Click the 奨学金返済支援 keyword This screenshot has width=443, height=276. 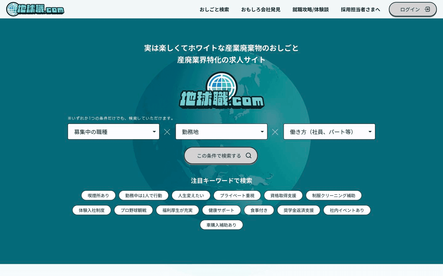click(299, 210)
